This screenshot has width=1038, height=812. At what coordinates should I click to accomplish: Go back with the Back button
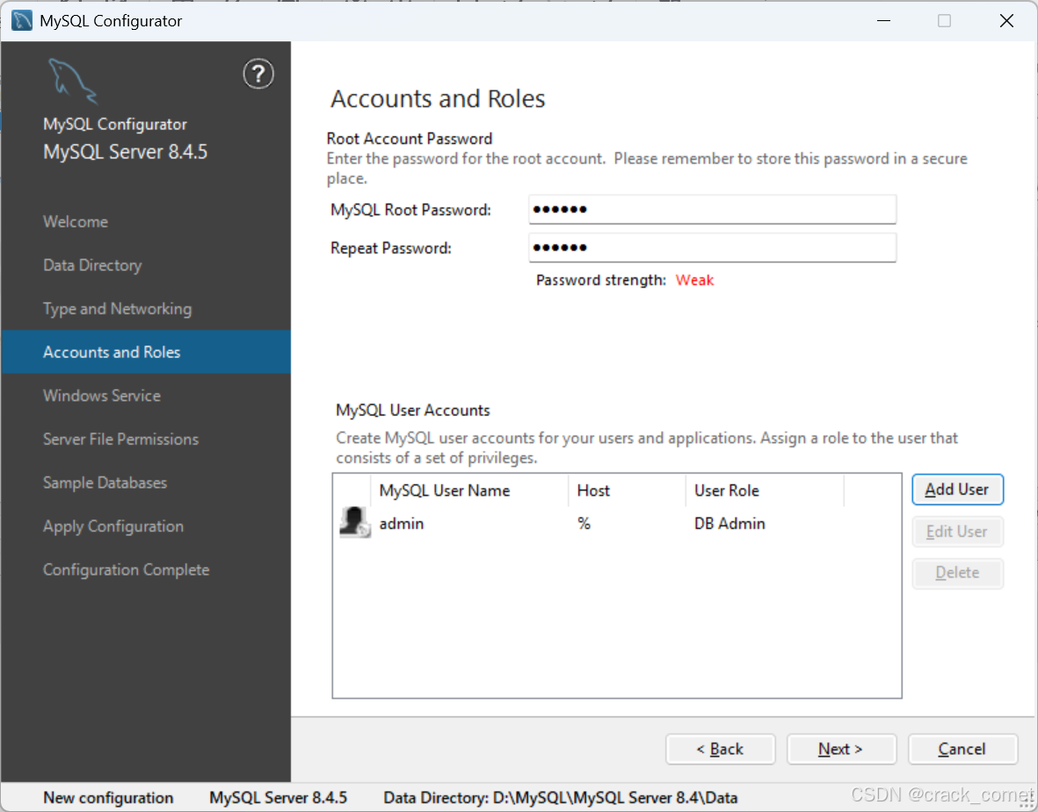[x=720, y=749]
